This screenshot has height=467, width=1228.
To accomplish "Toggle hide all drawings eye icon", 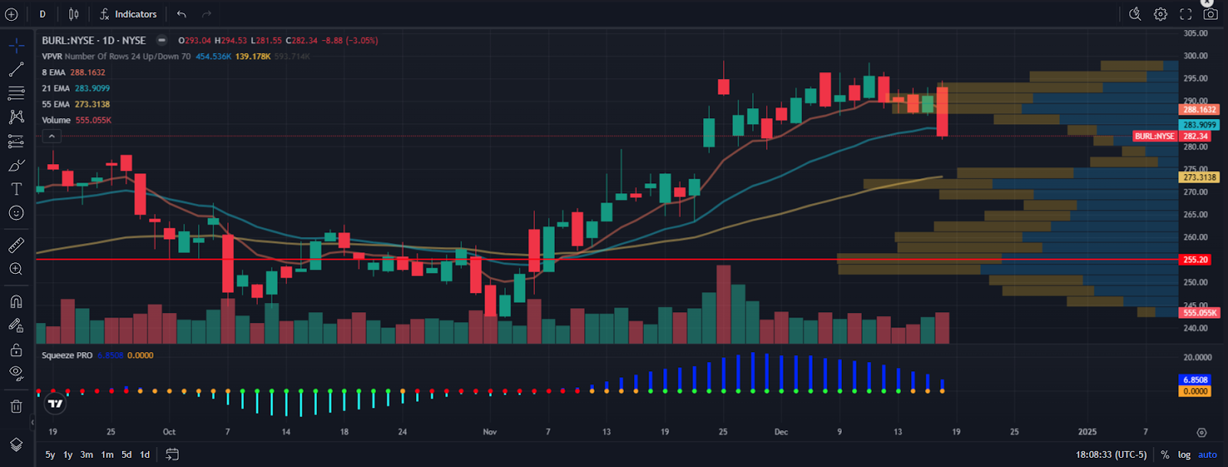I will click(16, 373).
